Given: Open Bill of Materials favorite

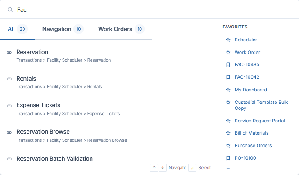Looking at the screenshot, I should 252,133.
